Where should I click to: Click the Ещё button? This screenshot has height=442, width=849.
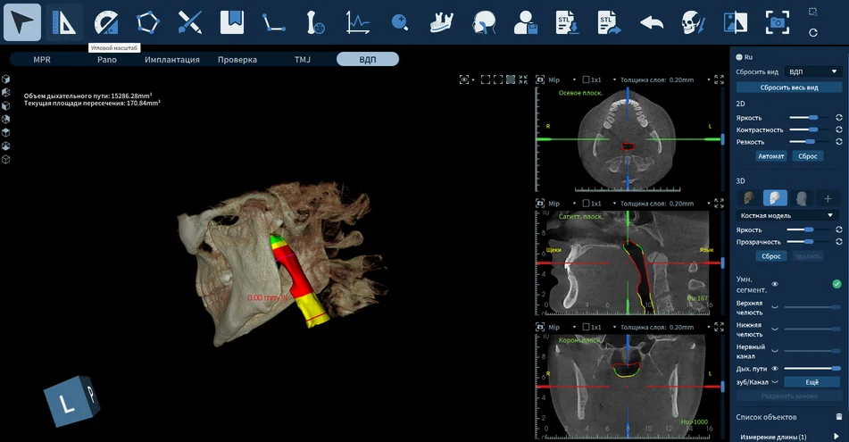[812, 382]
